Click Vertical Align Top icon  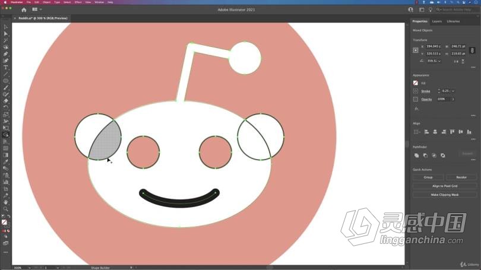click(x=452, y=132)
